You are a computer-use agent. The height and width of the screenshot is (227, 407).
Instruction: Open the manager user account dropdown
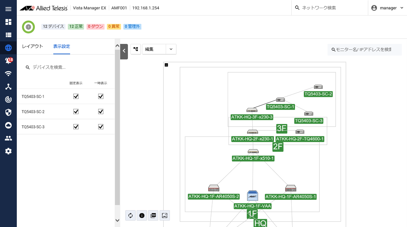(388, 8)
